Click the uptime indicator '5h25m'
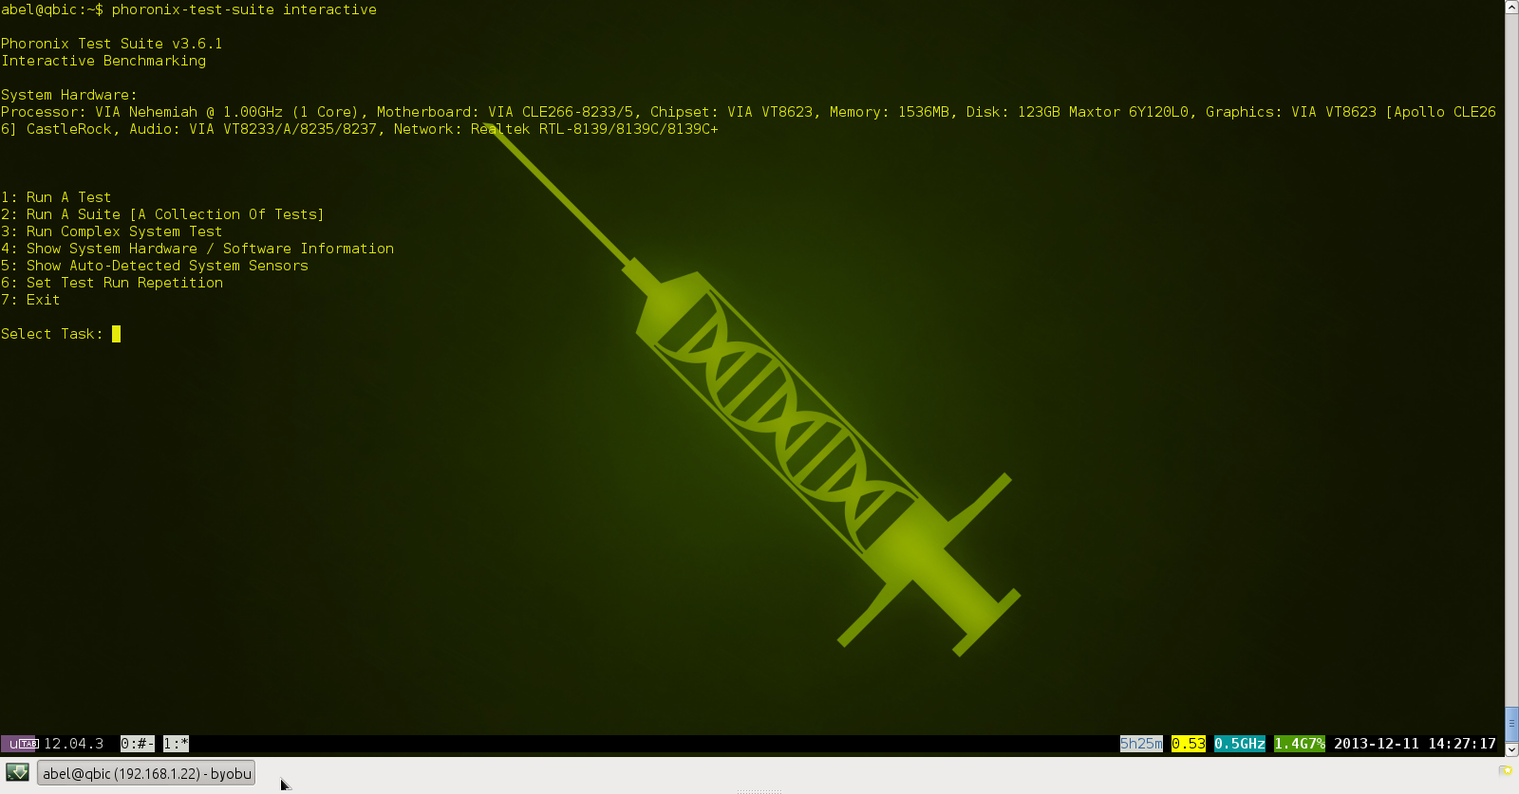The height and width of the screenshot is (794, 1519). coord(1141,744)
